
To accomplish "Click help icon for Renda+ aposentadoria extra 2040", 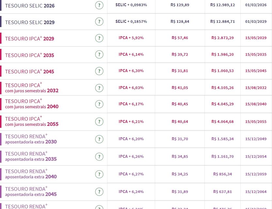I will click(99, 174).
